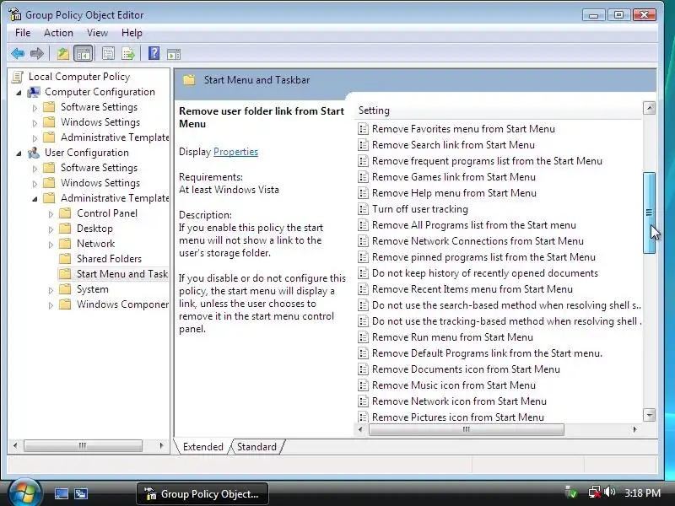Click the Properties toolbar icon

(x=108, y=54)
